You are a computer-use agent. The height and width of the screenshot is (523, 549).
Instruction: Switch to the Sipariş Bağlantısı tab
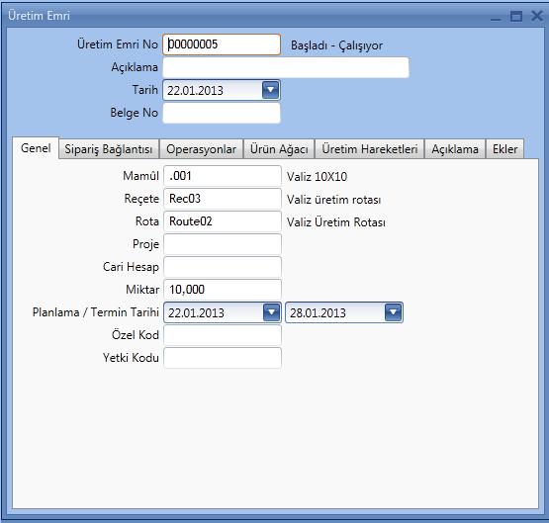[x=109, y=149]
